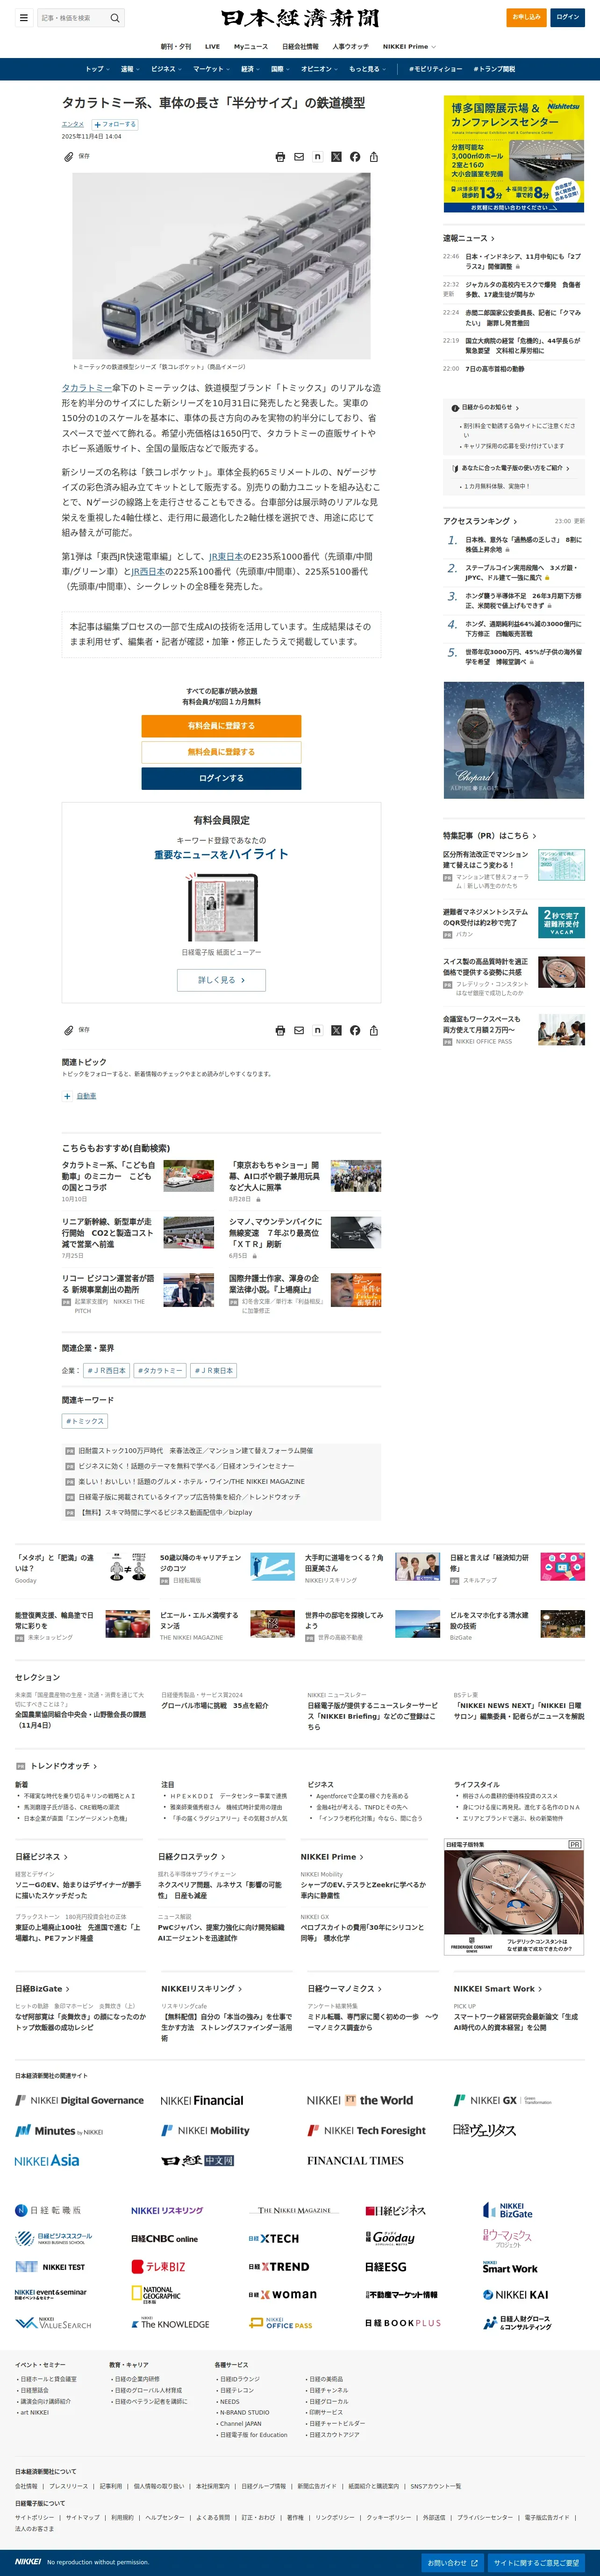Expand the 速報 navigation dropdown
Screen dimensions: 600x2576
tap(130, 69)
